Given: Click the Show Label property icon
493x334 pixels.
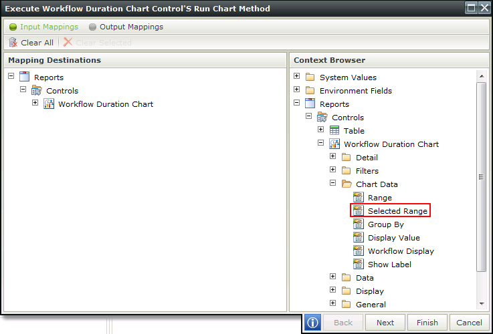Looking at the screenshot, I should [358, 264].
